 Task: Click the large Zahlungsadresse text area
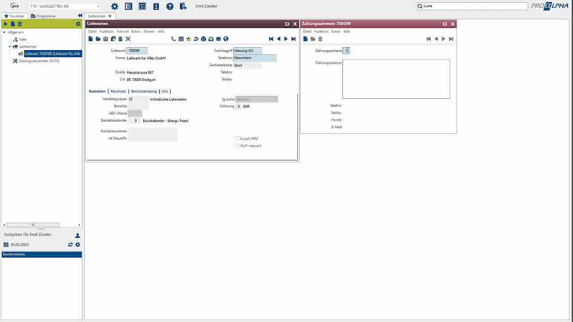tap(396, 79)
